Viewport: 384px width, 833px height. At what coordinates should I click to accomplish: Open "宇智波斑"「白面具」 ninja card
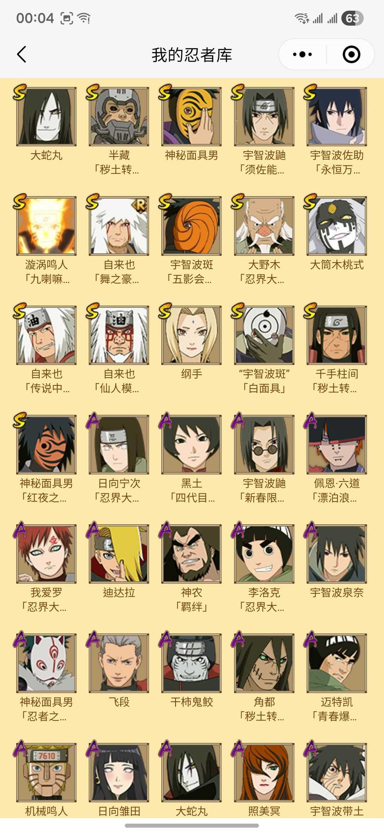coord(264,335)
